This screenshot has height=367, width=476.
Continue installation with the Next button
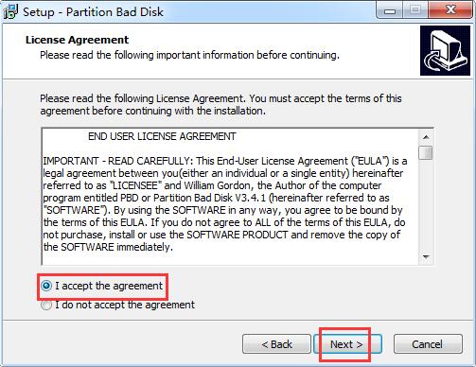[347, 344]
